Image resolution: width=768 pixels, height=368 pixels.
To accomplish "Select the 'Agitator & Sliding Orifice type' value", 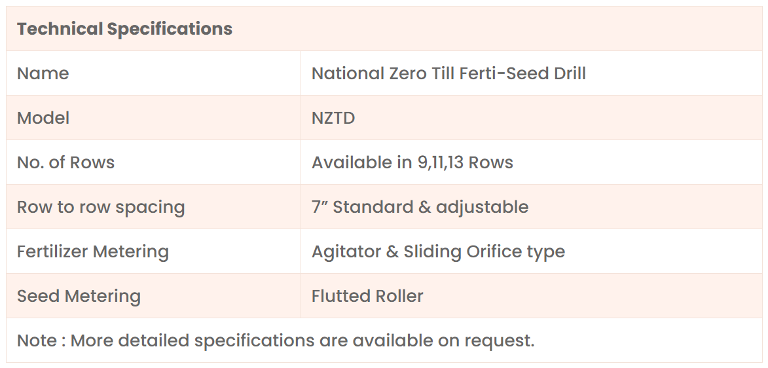I will click(438, 251).
